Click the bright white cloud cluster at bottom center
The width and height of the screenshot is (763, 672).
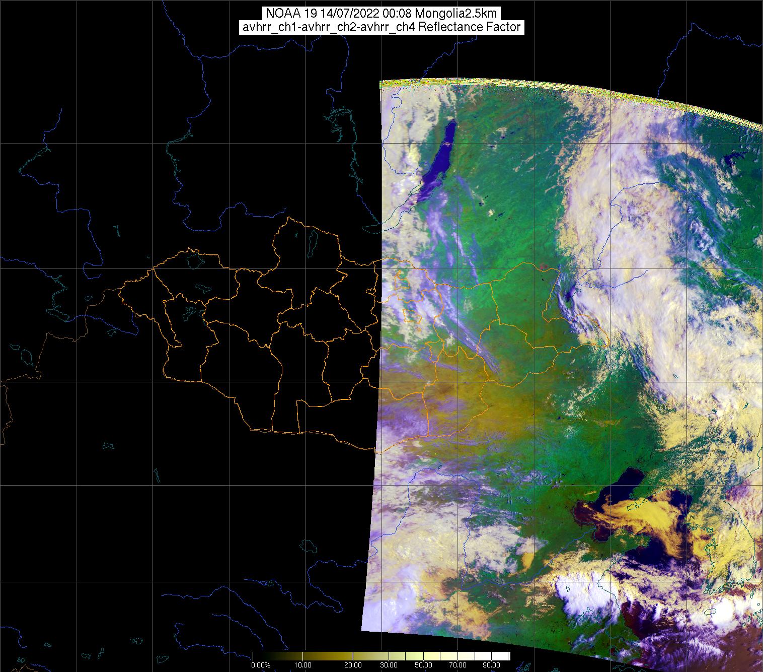(579, 599)
